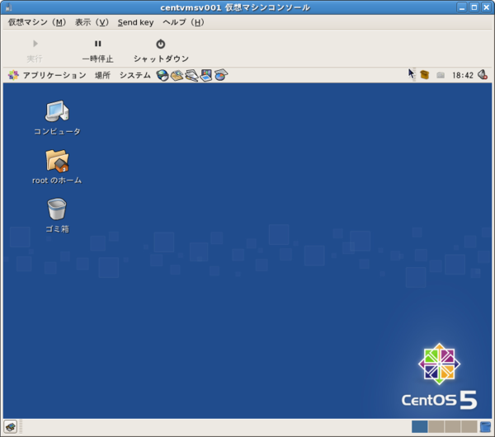Screen dimensions: 495x437
Task: Open the Send key menu
Action: click(136, 22)
